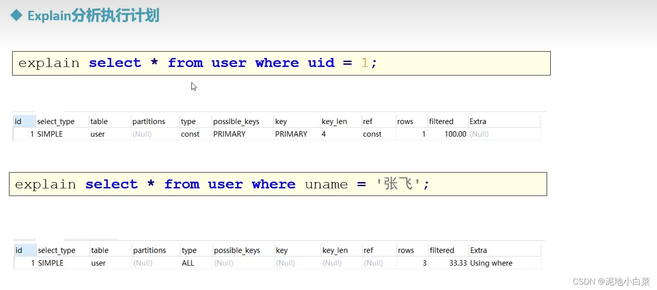The width and height of the screenshot is (657, 290).
Task: Click the filtered value '33.33'
Action: [x=458, y=263]
